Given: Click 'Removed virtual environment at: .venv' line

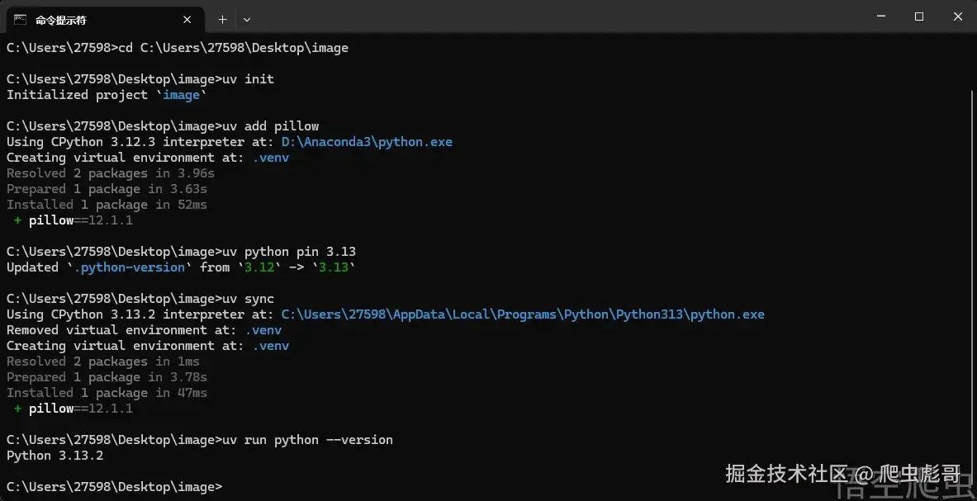Looking at the screenshot, I should tap(144, 330).
